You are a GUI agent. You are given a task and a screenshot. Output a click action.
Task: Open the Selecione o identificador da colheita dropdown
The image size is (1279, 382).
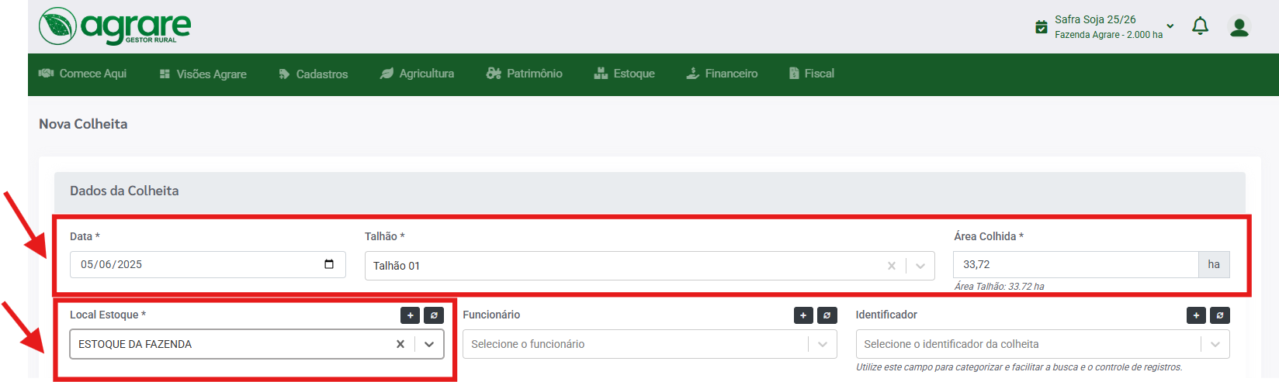1042,344
